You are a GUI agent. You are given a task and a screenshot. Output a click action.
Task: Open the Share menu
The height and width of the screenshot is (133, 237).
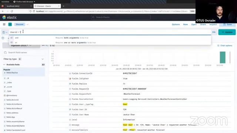203,24
